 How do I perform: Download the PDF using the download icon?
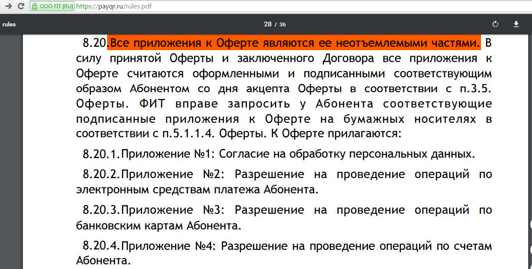(516, 24)
